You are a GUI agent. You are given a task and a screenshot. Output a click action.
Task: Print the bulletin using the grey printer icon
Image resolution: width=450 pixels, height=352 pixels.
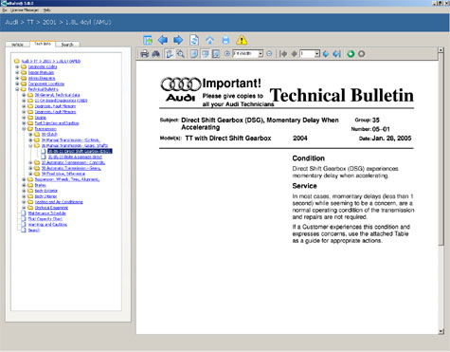(x=144, y=54)
